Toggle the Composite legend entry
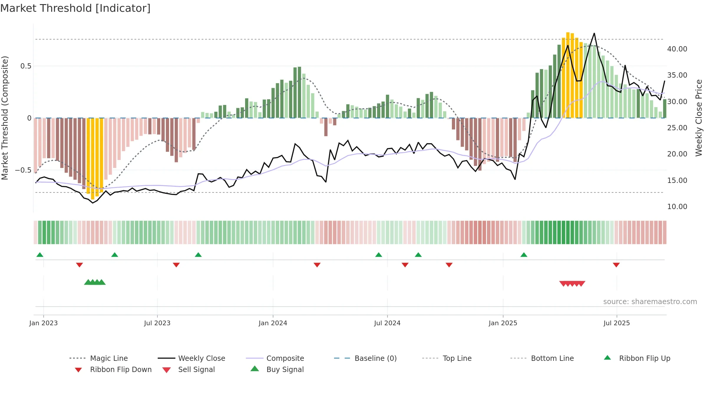 click(x=275, y=358)
